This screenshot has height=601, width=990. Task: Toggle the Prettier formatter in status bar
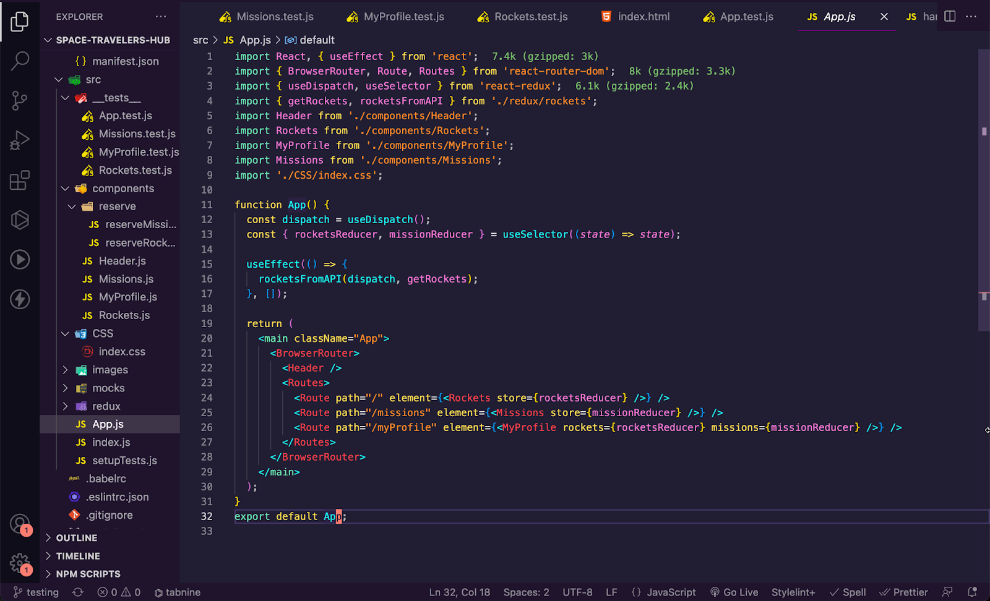tap(903, 592)
